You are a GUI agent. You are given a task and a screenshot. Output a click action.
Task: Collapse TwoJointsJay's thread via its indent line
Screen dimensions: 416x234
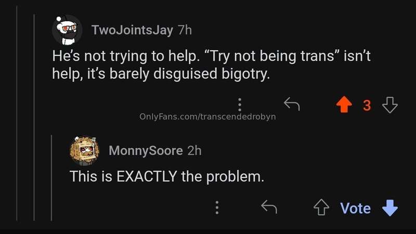click(x=34, y=118)
